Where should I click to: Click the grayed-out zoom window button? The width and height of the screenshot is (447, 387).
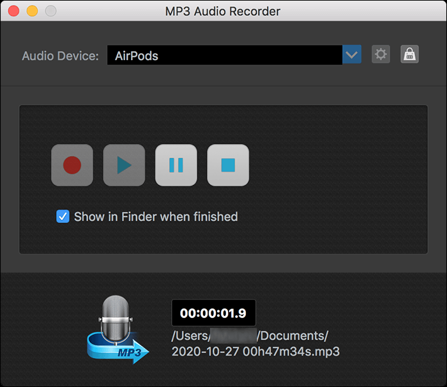point(50,11)
